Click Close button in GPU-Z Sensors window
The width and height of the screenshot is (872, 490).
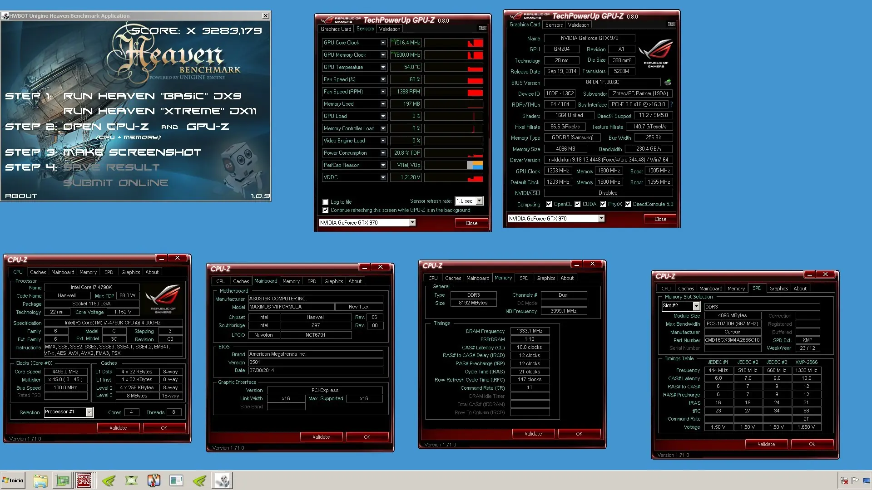pyautogui.click(x=471, y=223)
